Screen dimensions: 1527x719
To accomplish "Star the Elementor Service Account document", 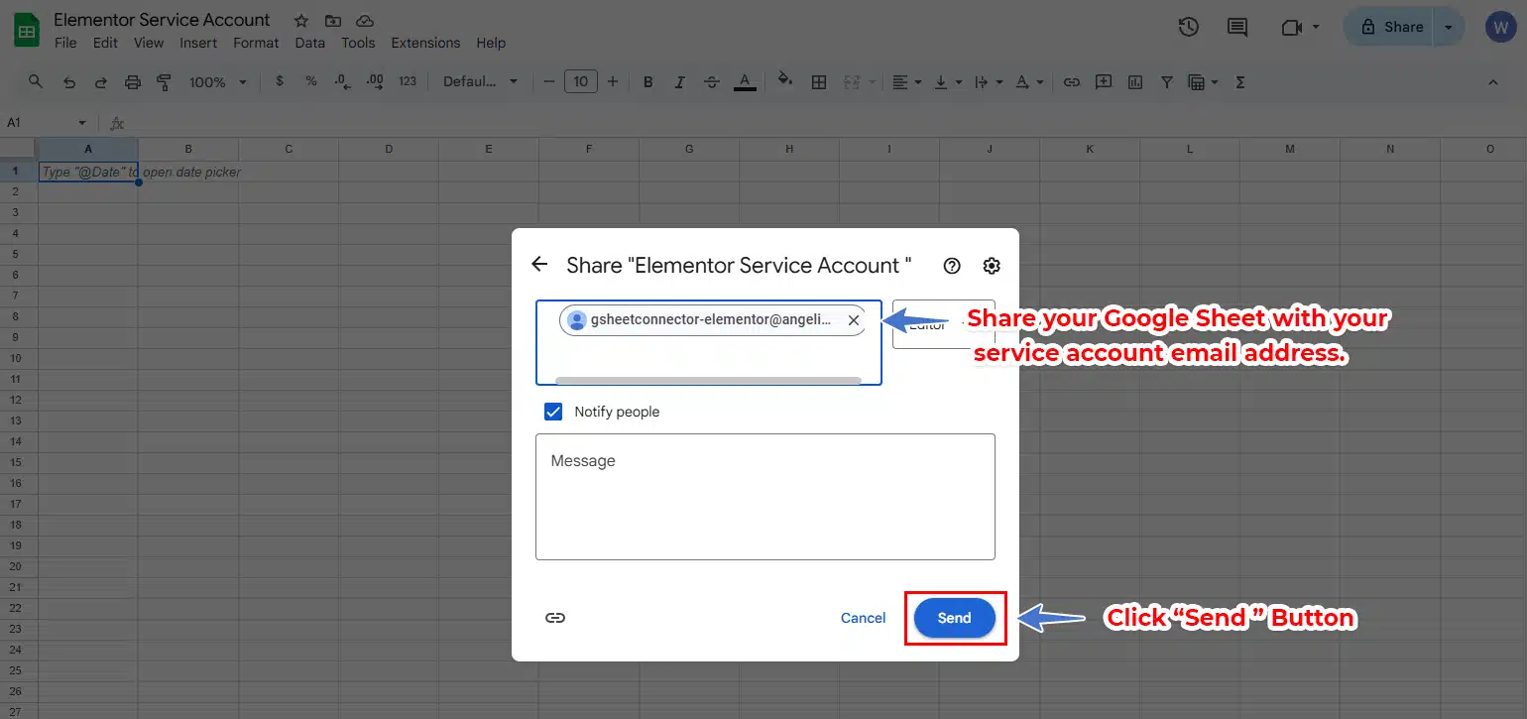I will point(301,21).
